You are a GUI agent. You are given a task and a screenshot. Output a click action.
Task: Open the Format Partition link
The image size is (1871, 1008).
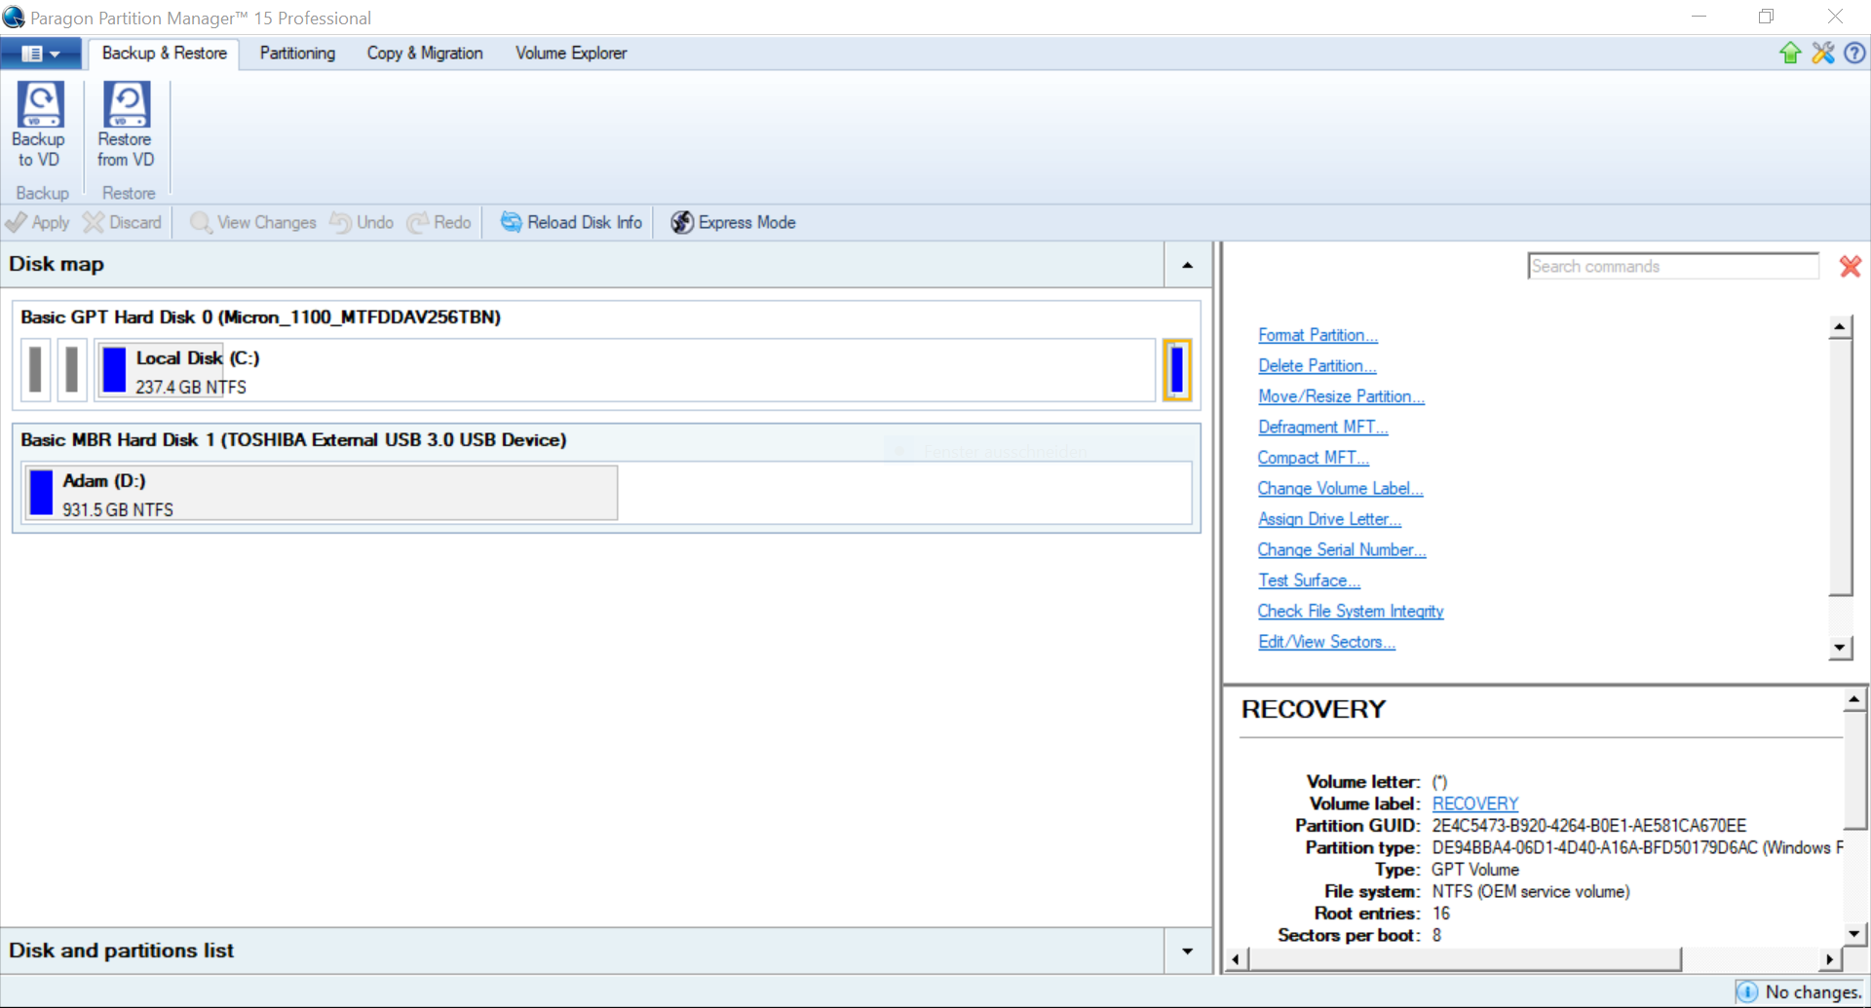point(1317,335)
